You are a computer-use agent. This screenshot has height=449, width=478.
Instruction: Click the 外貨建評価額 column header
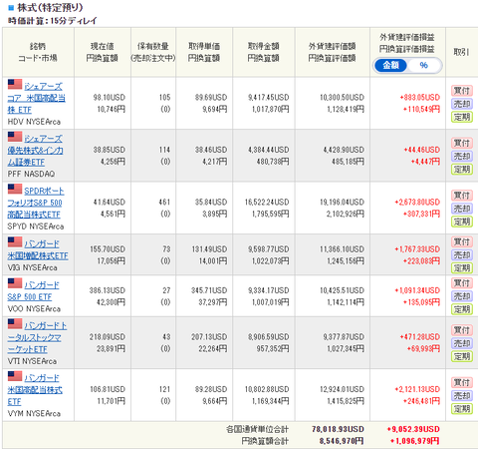click(x=332, y=52)
